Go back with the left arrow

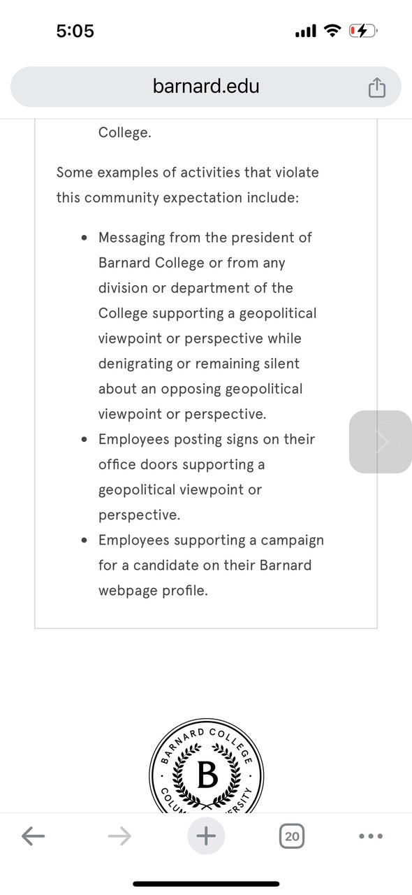point(33,836)
